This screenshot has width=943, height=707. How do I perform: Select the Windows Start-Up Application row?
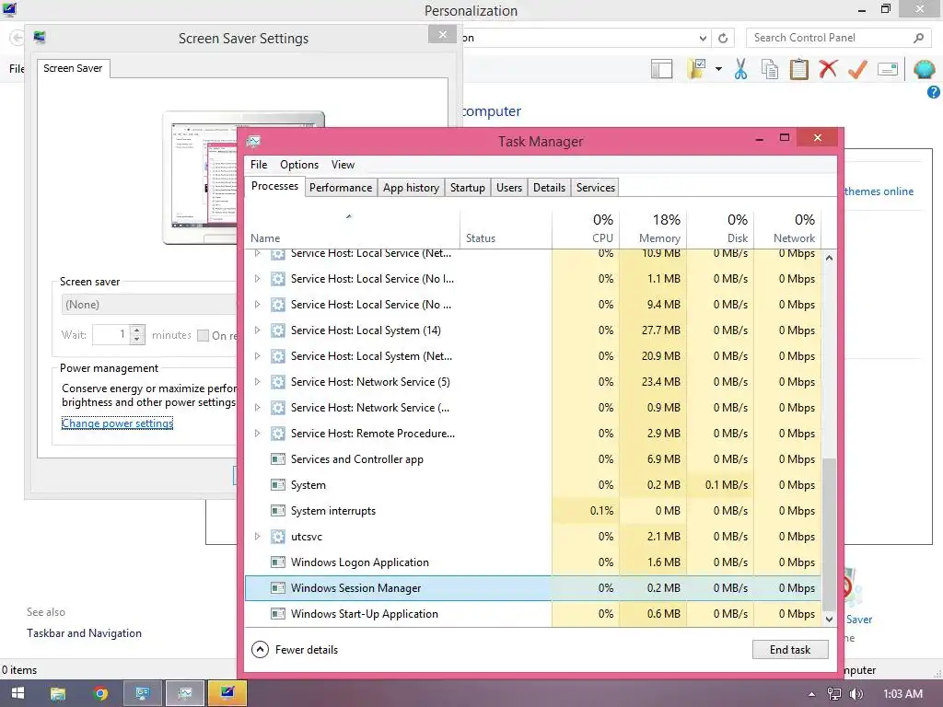pyautogui.click(x=533, y=614)
